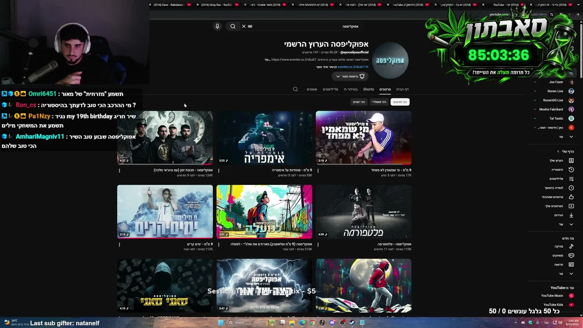The image size is (583, 328).
Task: Open the מכונת זמן video title link
Action: (183, 170)
